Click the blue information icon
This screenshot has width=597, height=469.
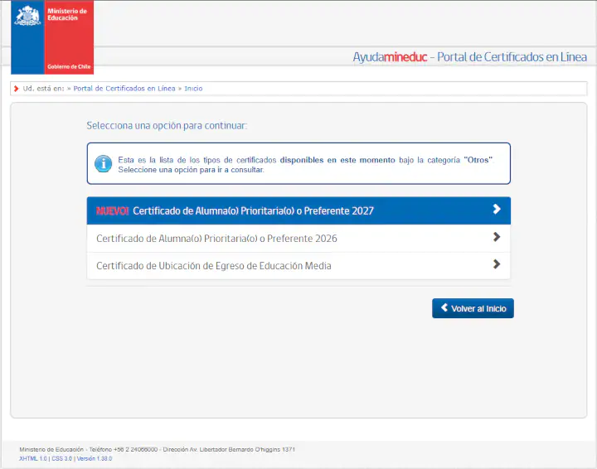[103, 164]
